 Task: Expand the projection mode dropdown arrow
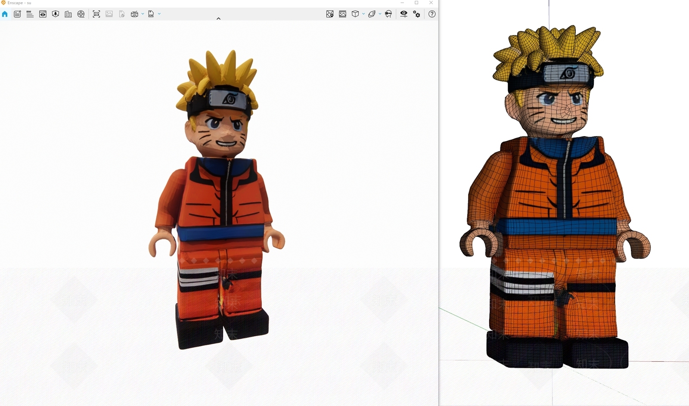point(363,14)
